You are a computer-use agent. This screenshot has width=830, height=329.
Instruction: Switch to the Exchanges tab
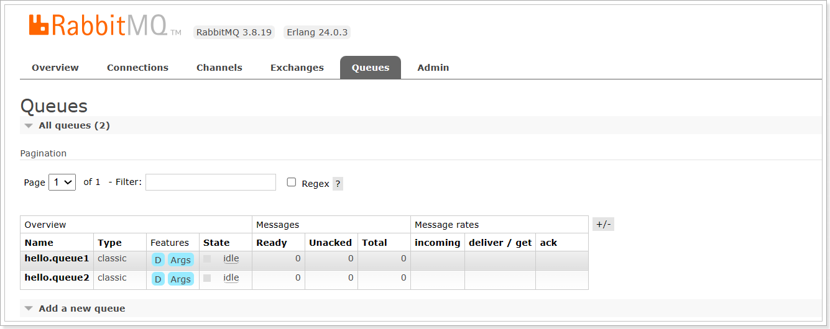pos(297,68)
